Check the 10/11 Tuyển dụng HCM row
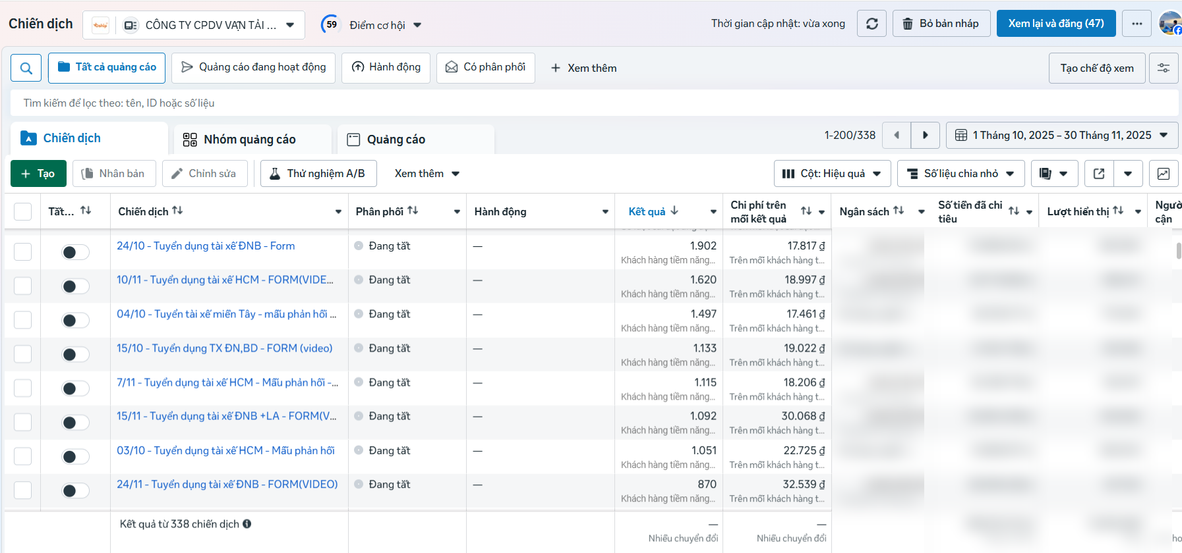Image resolution: width=1182 pixels, height=553 pixels. point(23,286)
